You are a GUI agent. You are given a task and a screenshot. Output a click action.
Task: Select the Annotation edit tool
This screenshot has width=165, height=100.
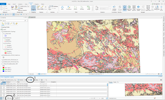click(69, 8)
